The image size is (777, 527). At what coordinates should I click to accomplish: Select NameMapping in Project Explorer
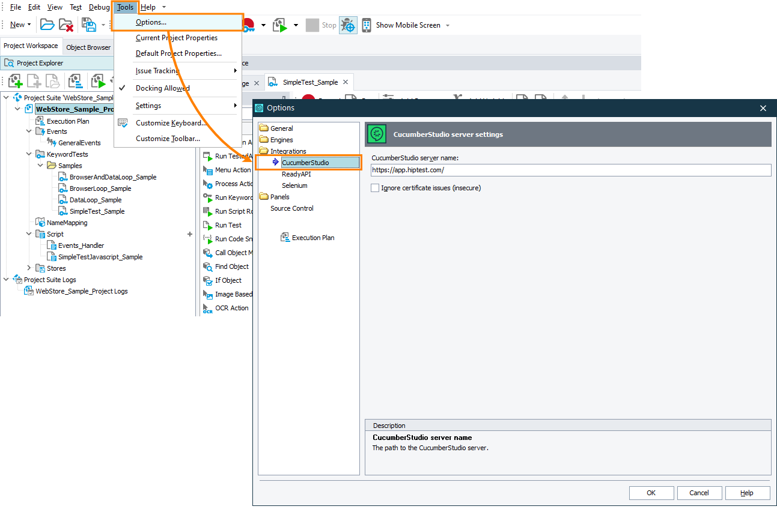[67, 223]
